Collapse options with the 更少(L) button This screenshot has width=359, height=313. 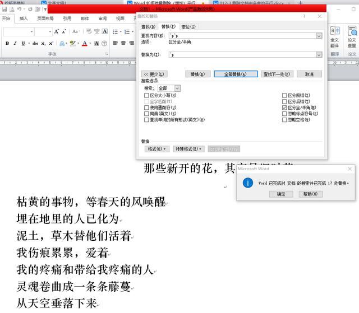155,74
